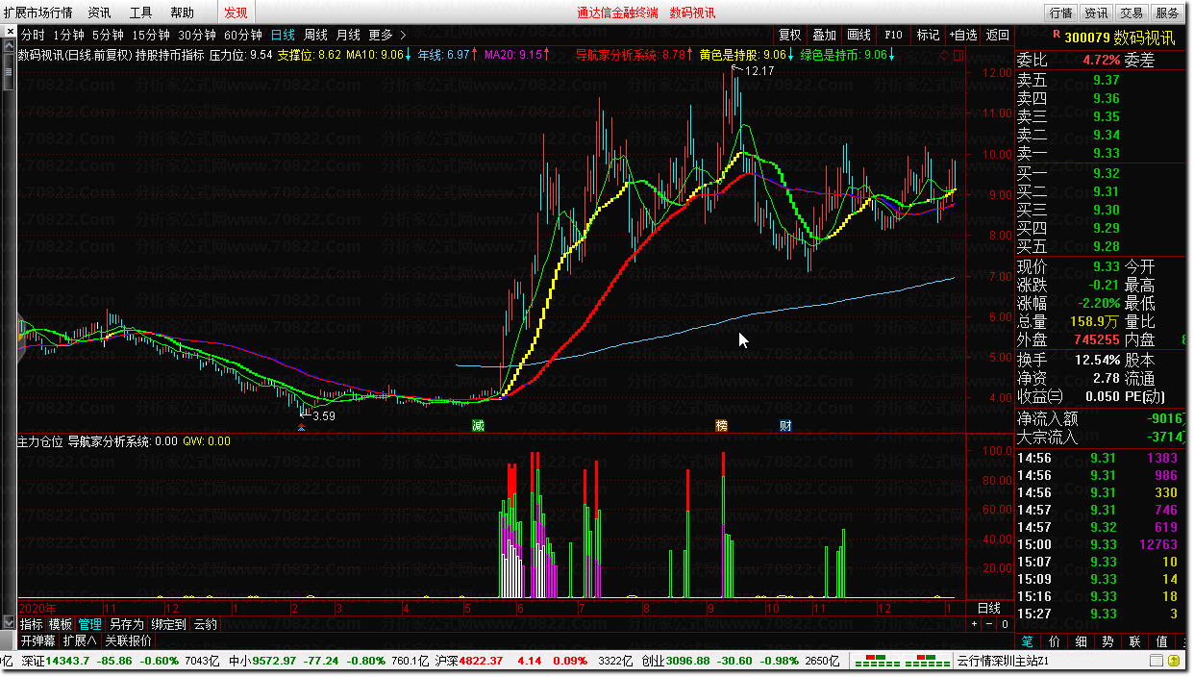Click the 指标 indicator tab
This screenshot has width=1194, height=677.
[32, 624]
